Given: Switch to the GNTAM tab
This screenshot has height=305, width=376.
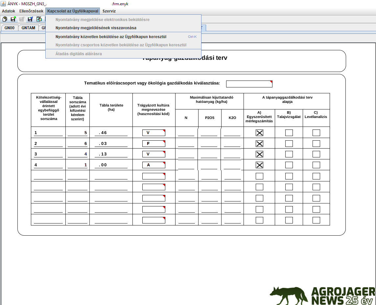Looking at the screenshot, I should coord(28,28).
